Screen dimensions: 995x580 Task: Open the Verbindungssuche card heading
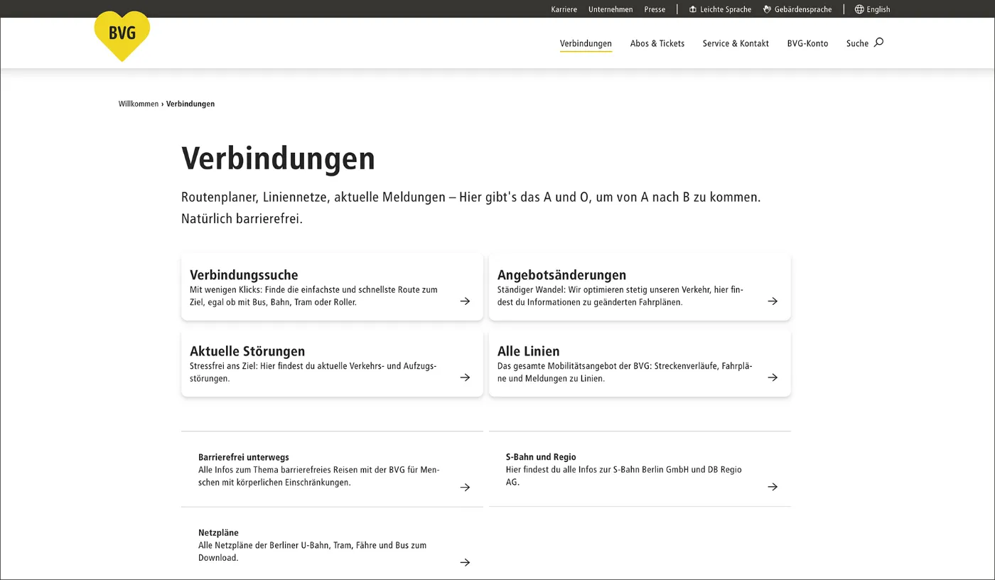pos(244,275)
